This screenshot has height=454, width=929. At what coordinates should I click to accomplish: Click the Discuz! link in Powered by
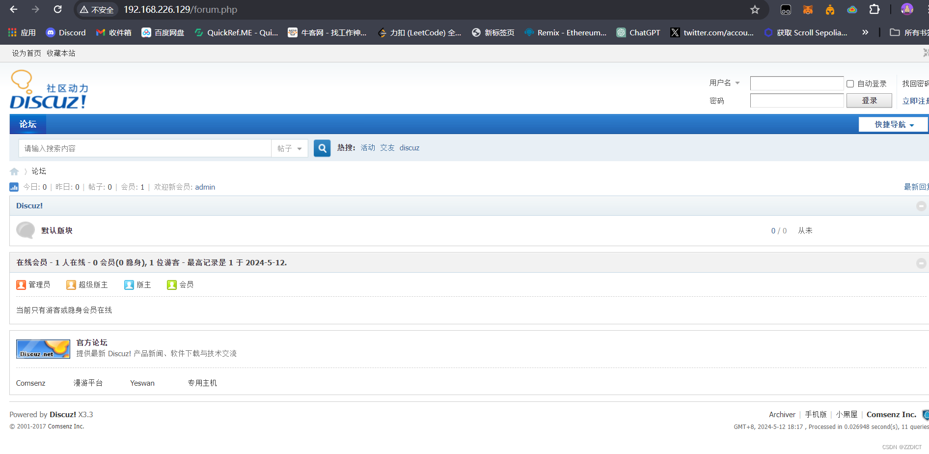pyautogui.click(x=63, y=415)
